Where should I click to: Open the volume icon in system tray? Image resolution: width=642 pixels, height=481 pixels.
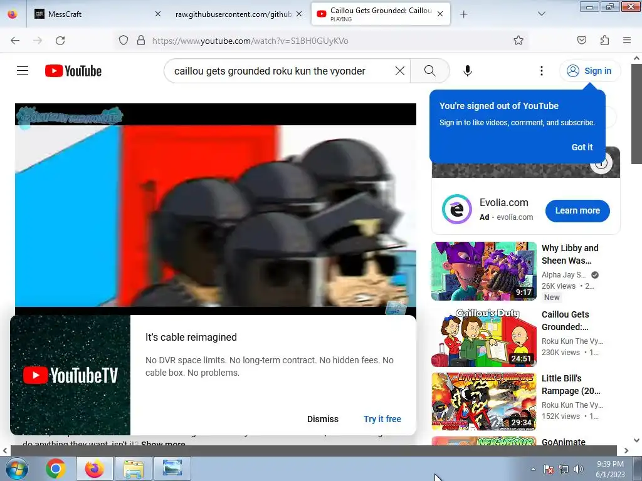coord(579,469)
